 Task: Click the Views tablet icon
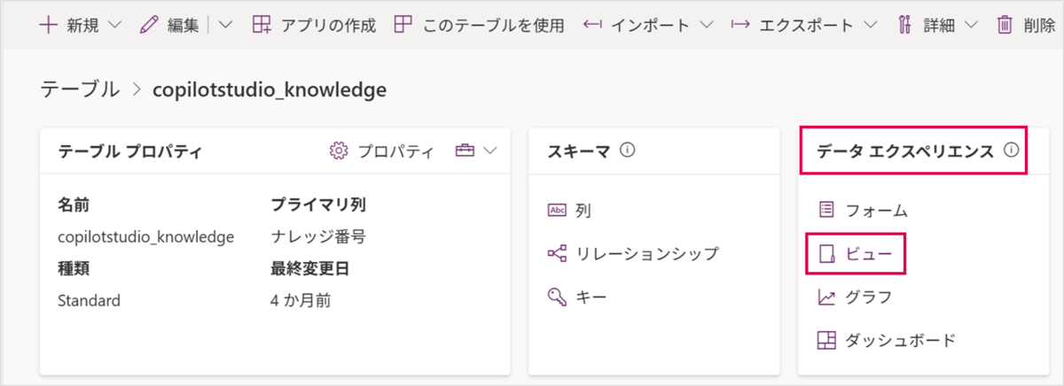pyautogui.click(x=826, y=254)
